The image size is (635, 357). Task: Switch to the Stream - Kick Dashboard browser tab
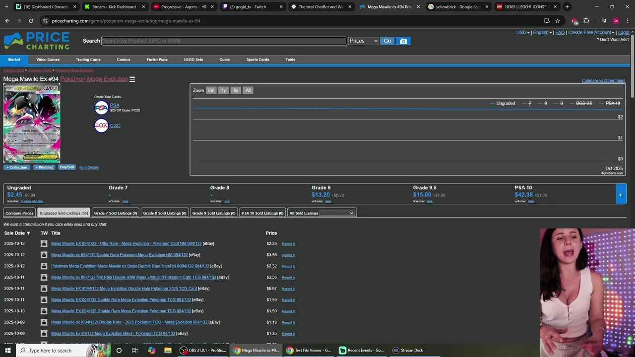pos(114,7)
